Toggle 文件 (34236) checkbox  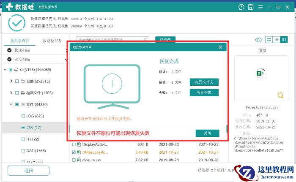click(x=17, y=104)
